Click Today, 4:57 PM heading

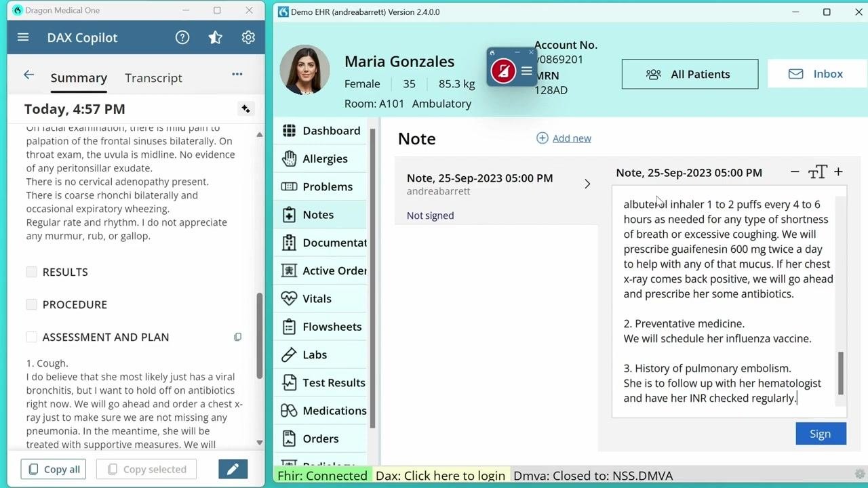click(x=75, y=109)
